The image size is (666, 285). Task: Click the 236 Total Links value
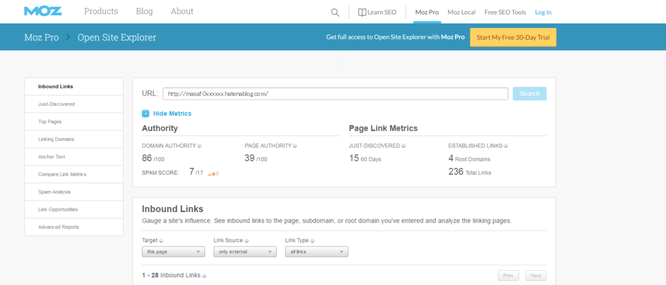[x=456, y=172]
